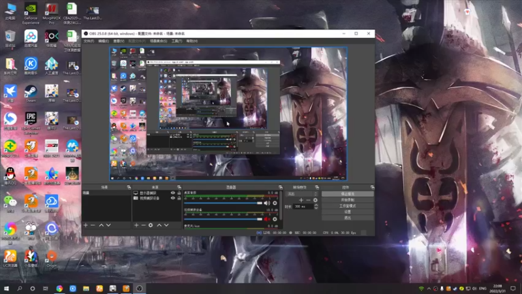Open Settings from the Controls panel

(x=348, y=212)
